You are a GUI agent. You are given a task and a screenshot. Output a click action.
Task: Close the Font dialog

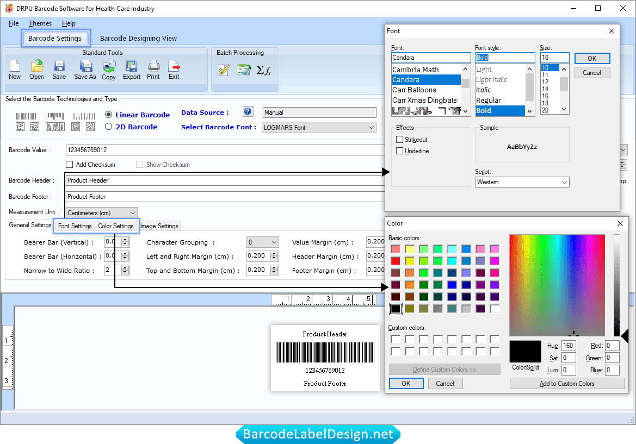click(x=612, y=31)
